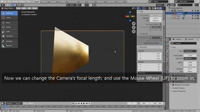Open the lens Type Perspective dropdown
The height and width of the screenshot is (112, 200).
coord(190,51)
